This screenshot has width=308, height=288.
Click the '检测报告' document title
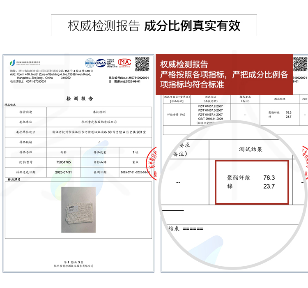(x=80, y=99)
